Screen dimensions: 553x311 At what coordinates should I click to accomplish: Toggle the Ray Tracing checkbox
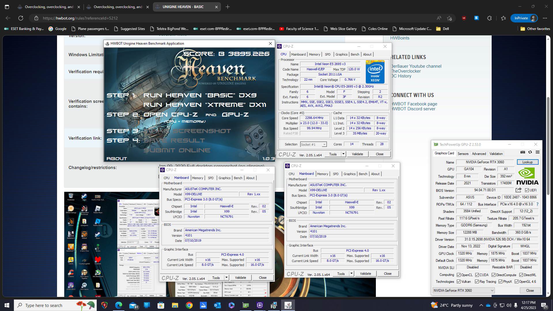coord(477,281)
